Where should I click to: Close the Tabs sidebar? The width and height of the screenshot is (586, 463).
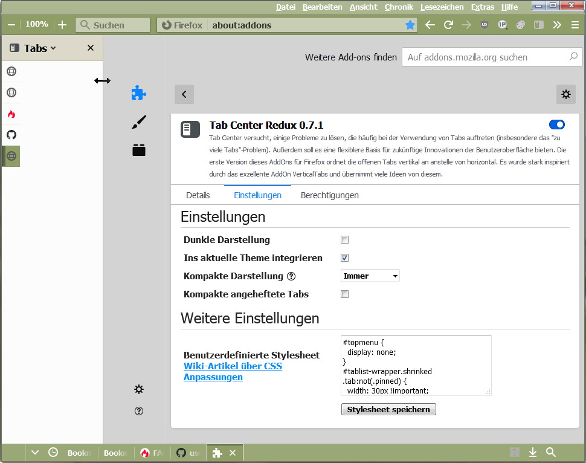click(x=91, y=48)
